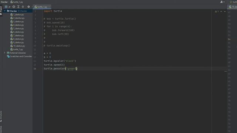237x133 pixels.
Task: Click line number 54 in right editor
Action: (229, 40)
